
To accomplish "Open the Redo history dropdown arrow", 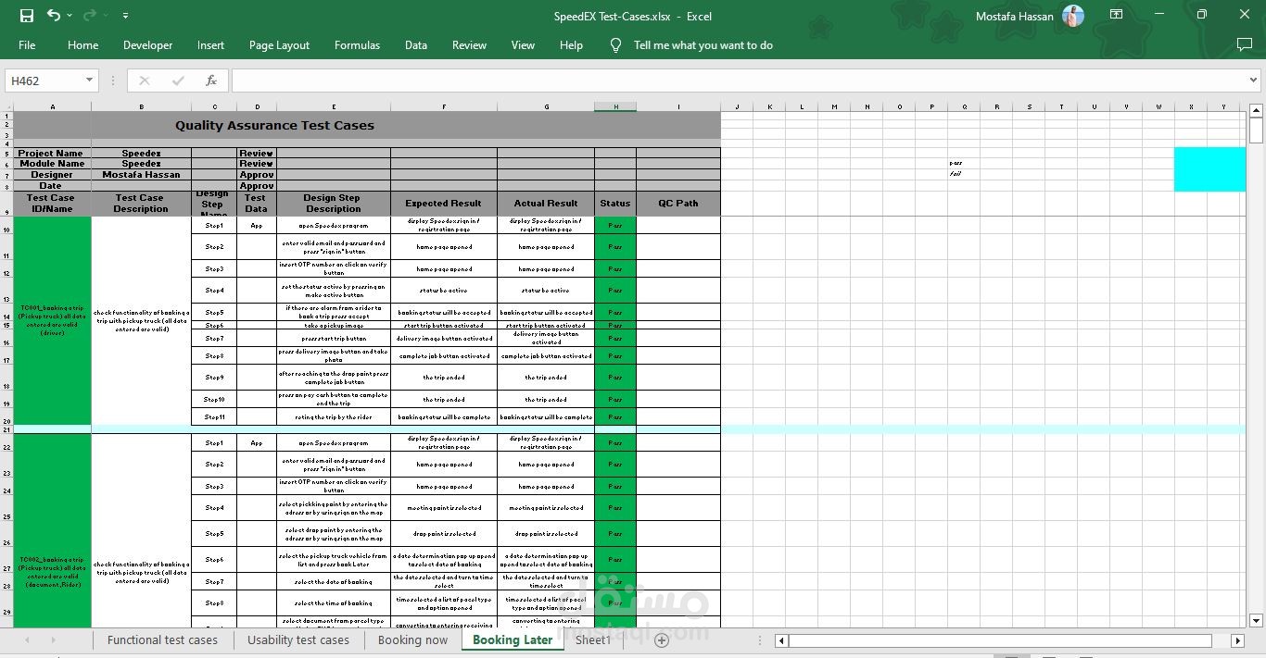I will [106, 16].
